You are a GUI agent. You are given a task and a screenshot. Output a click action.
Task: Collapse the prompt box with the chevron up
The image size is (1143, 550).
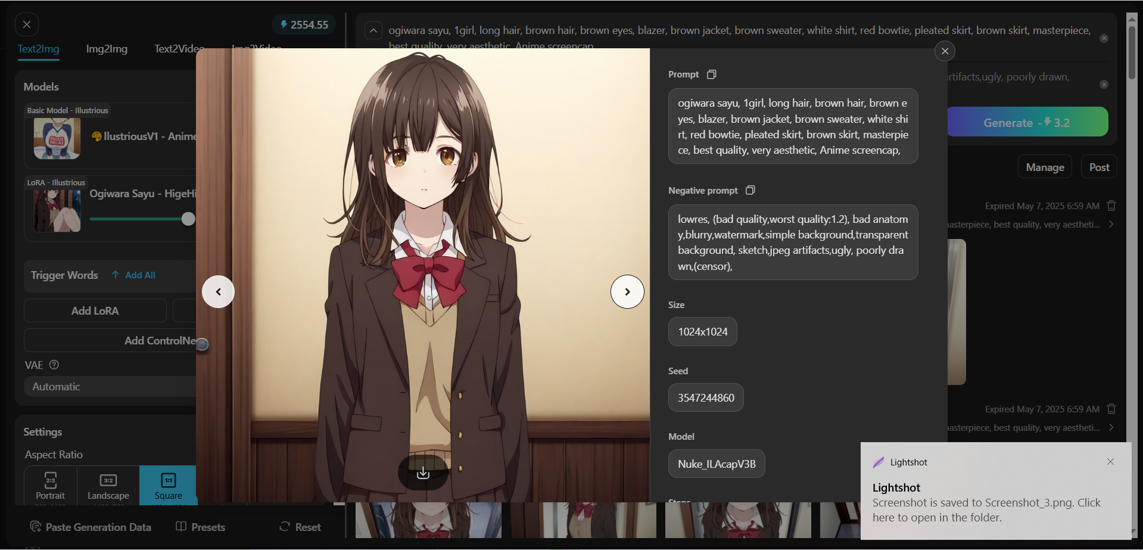[x=373, y=30]
